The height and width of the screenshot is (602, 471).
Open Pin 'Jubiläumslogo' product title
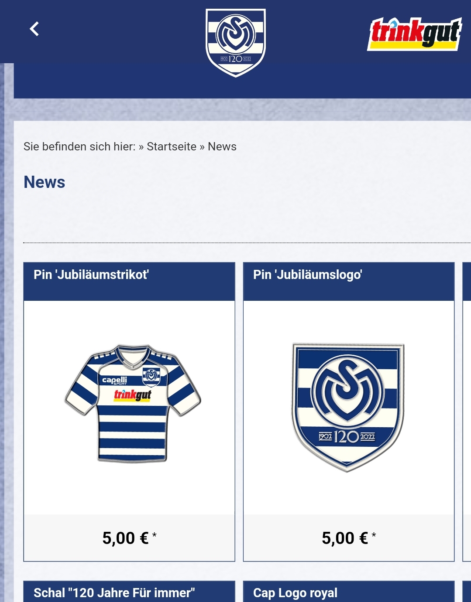click(x=308, y=275)
